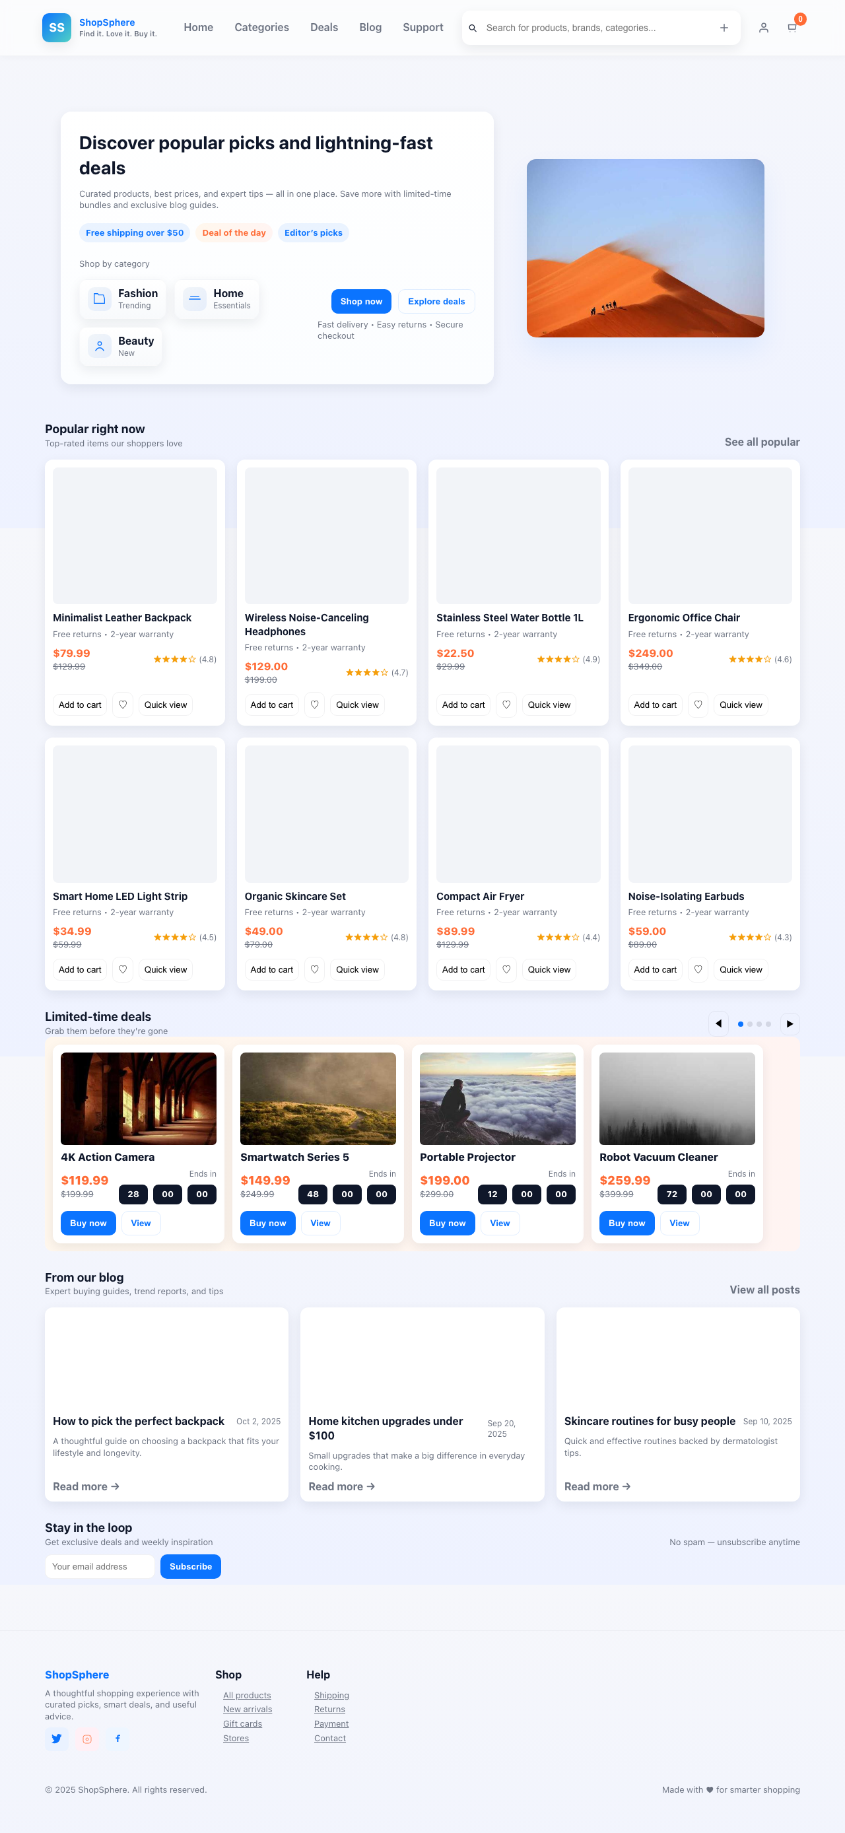Open the Categories nav item
This screenshot has height=1833, width=845.
[261, 27]
